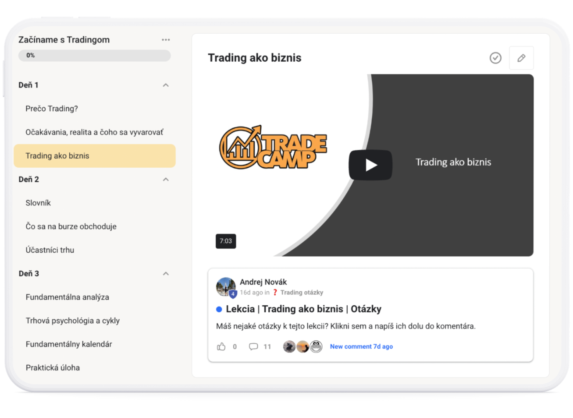Open the Prečo Trading? lesson

point(52,109)
